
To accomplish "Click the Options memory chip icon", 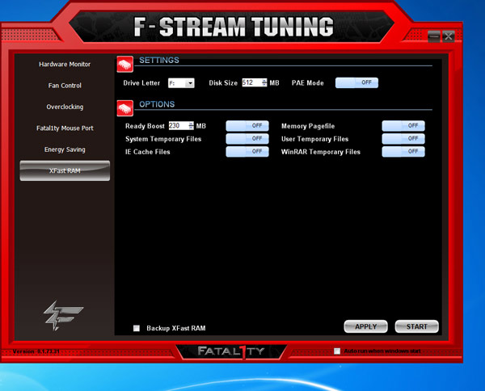I will (125, 108).
